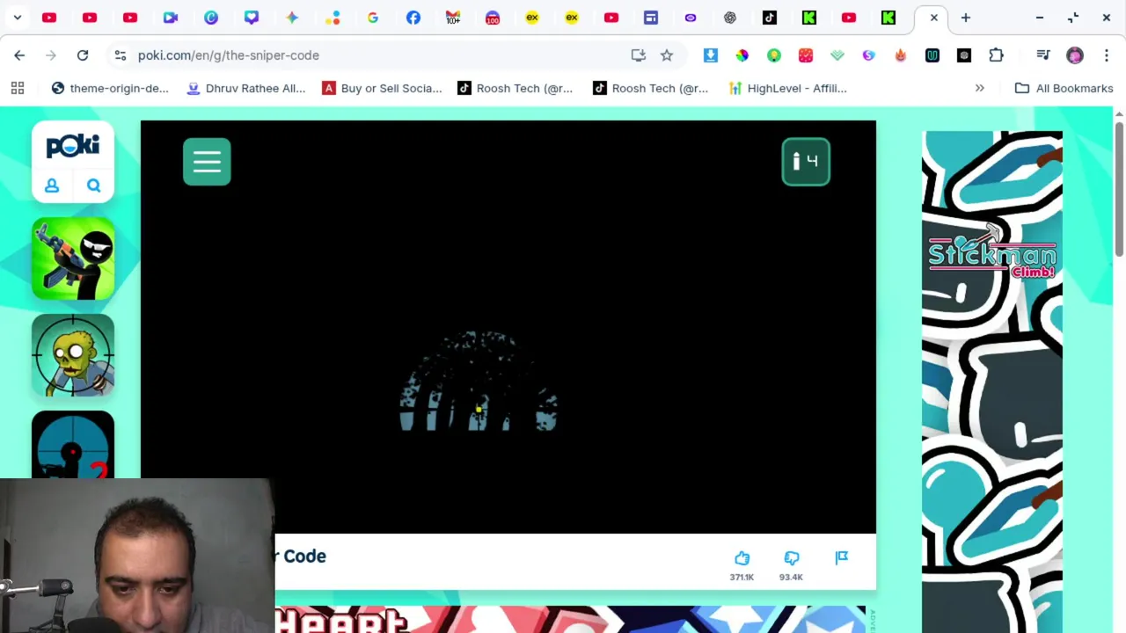
Task: Switch to the TikTok tab
Action: tap(770, 18)
